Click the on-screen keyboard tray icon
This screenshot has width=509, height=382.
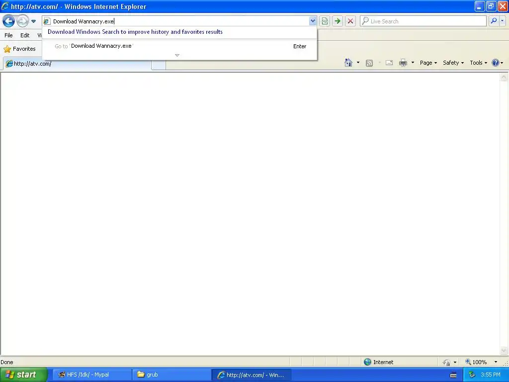tap(453, 375)
